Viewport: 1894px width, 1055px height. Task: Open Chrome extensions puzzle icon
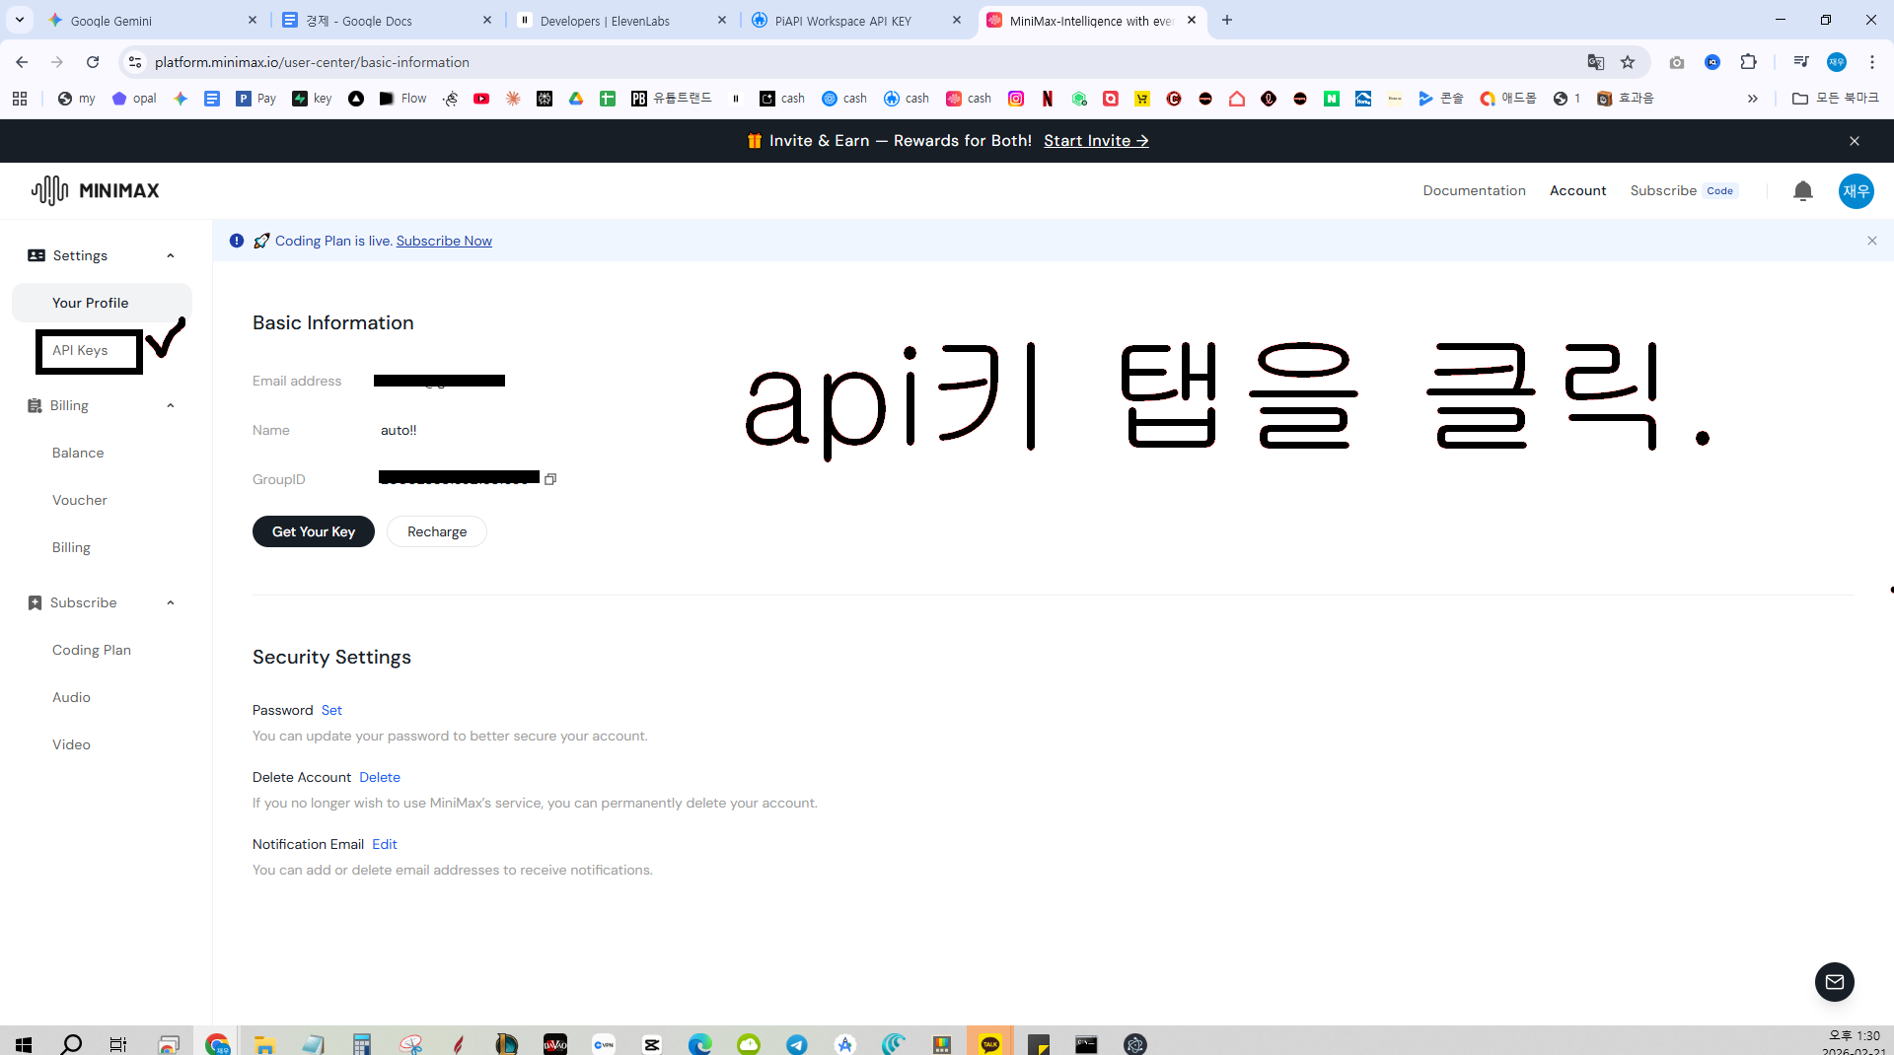pyautogui.click(x=1748, y=62)
